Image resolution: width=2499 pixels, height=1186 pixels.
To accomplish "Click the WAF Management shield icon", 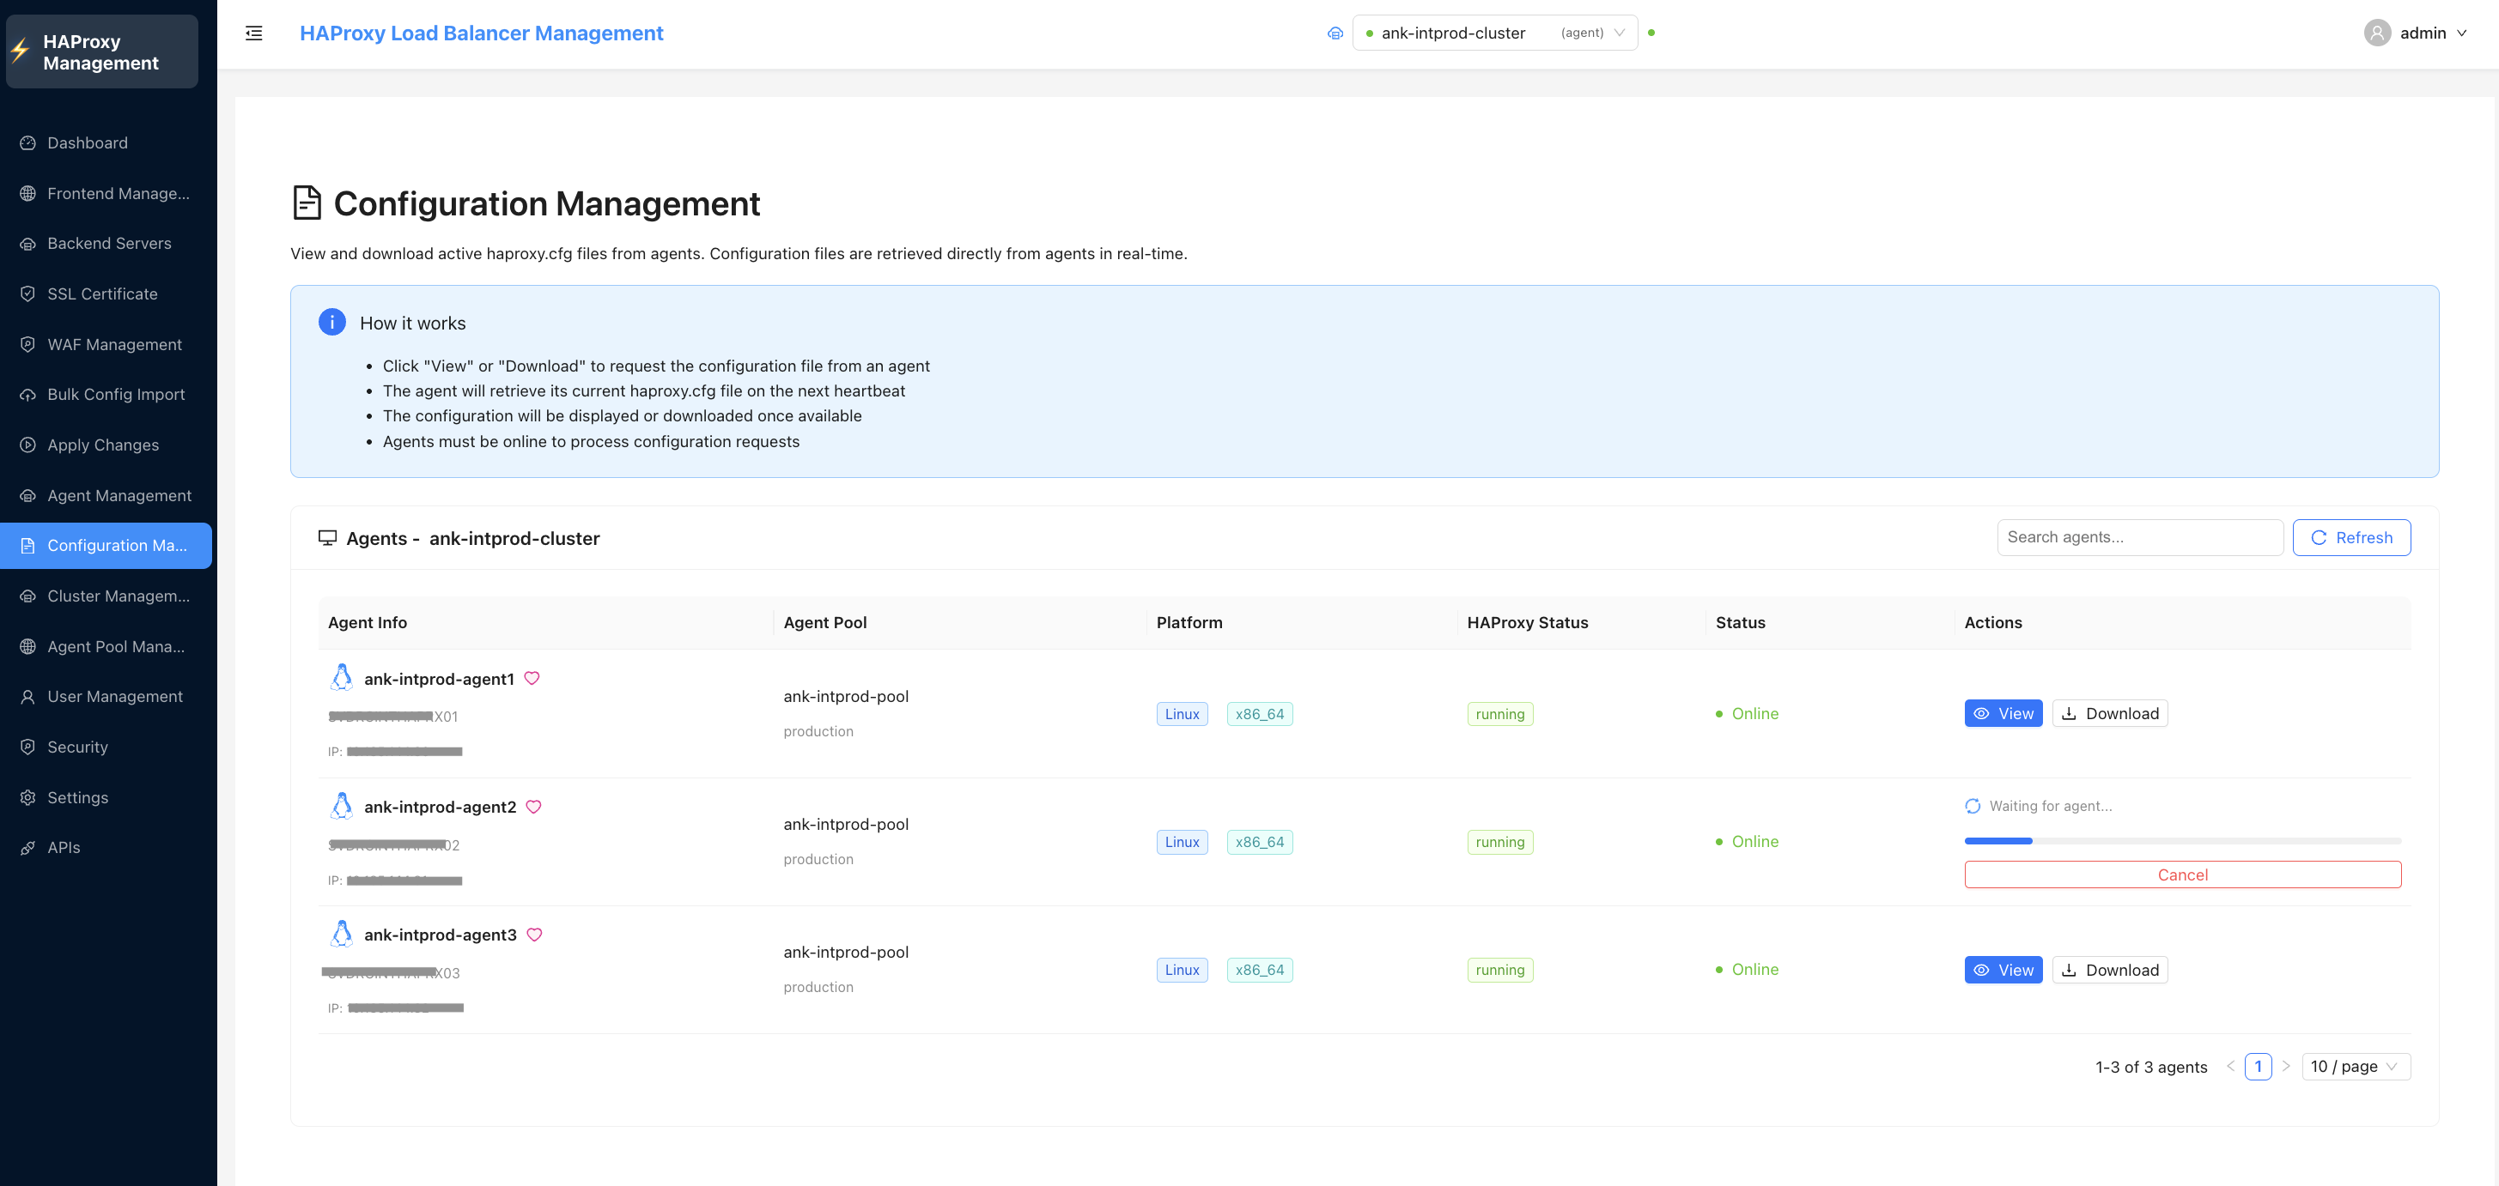I will (x=28, y=344).
